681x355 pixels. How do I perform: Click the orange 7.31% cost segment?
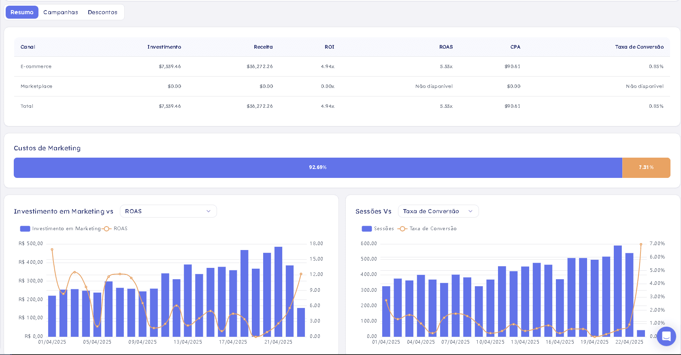coord(646,168)
